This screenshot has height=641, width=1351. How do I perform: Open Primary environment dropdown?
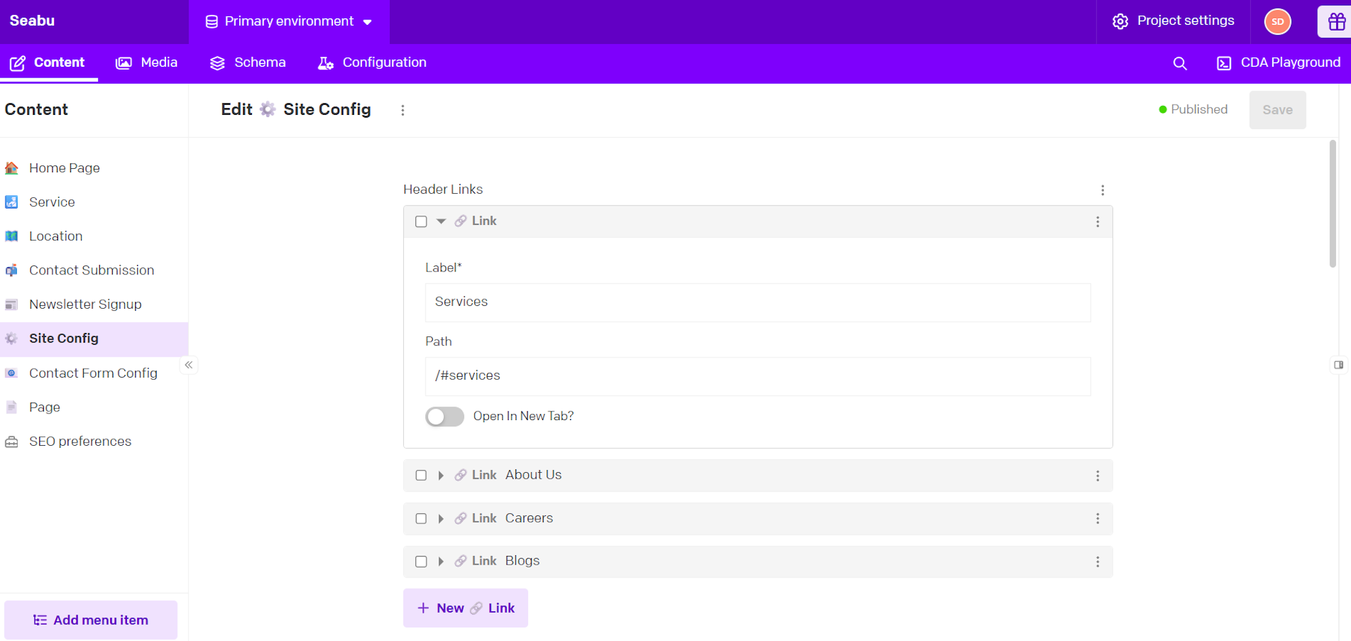289,22
